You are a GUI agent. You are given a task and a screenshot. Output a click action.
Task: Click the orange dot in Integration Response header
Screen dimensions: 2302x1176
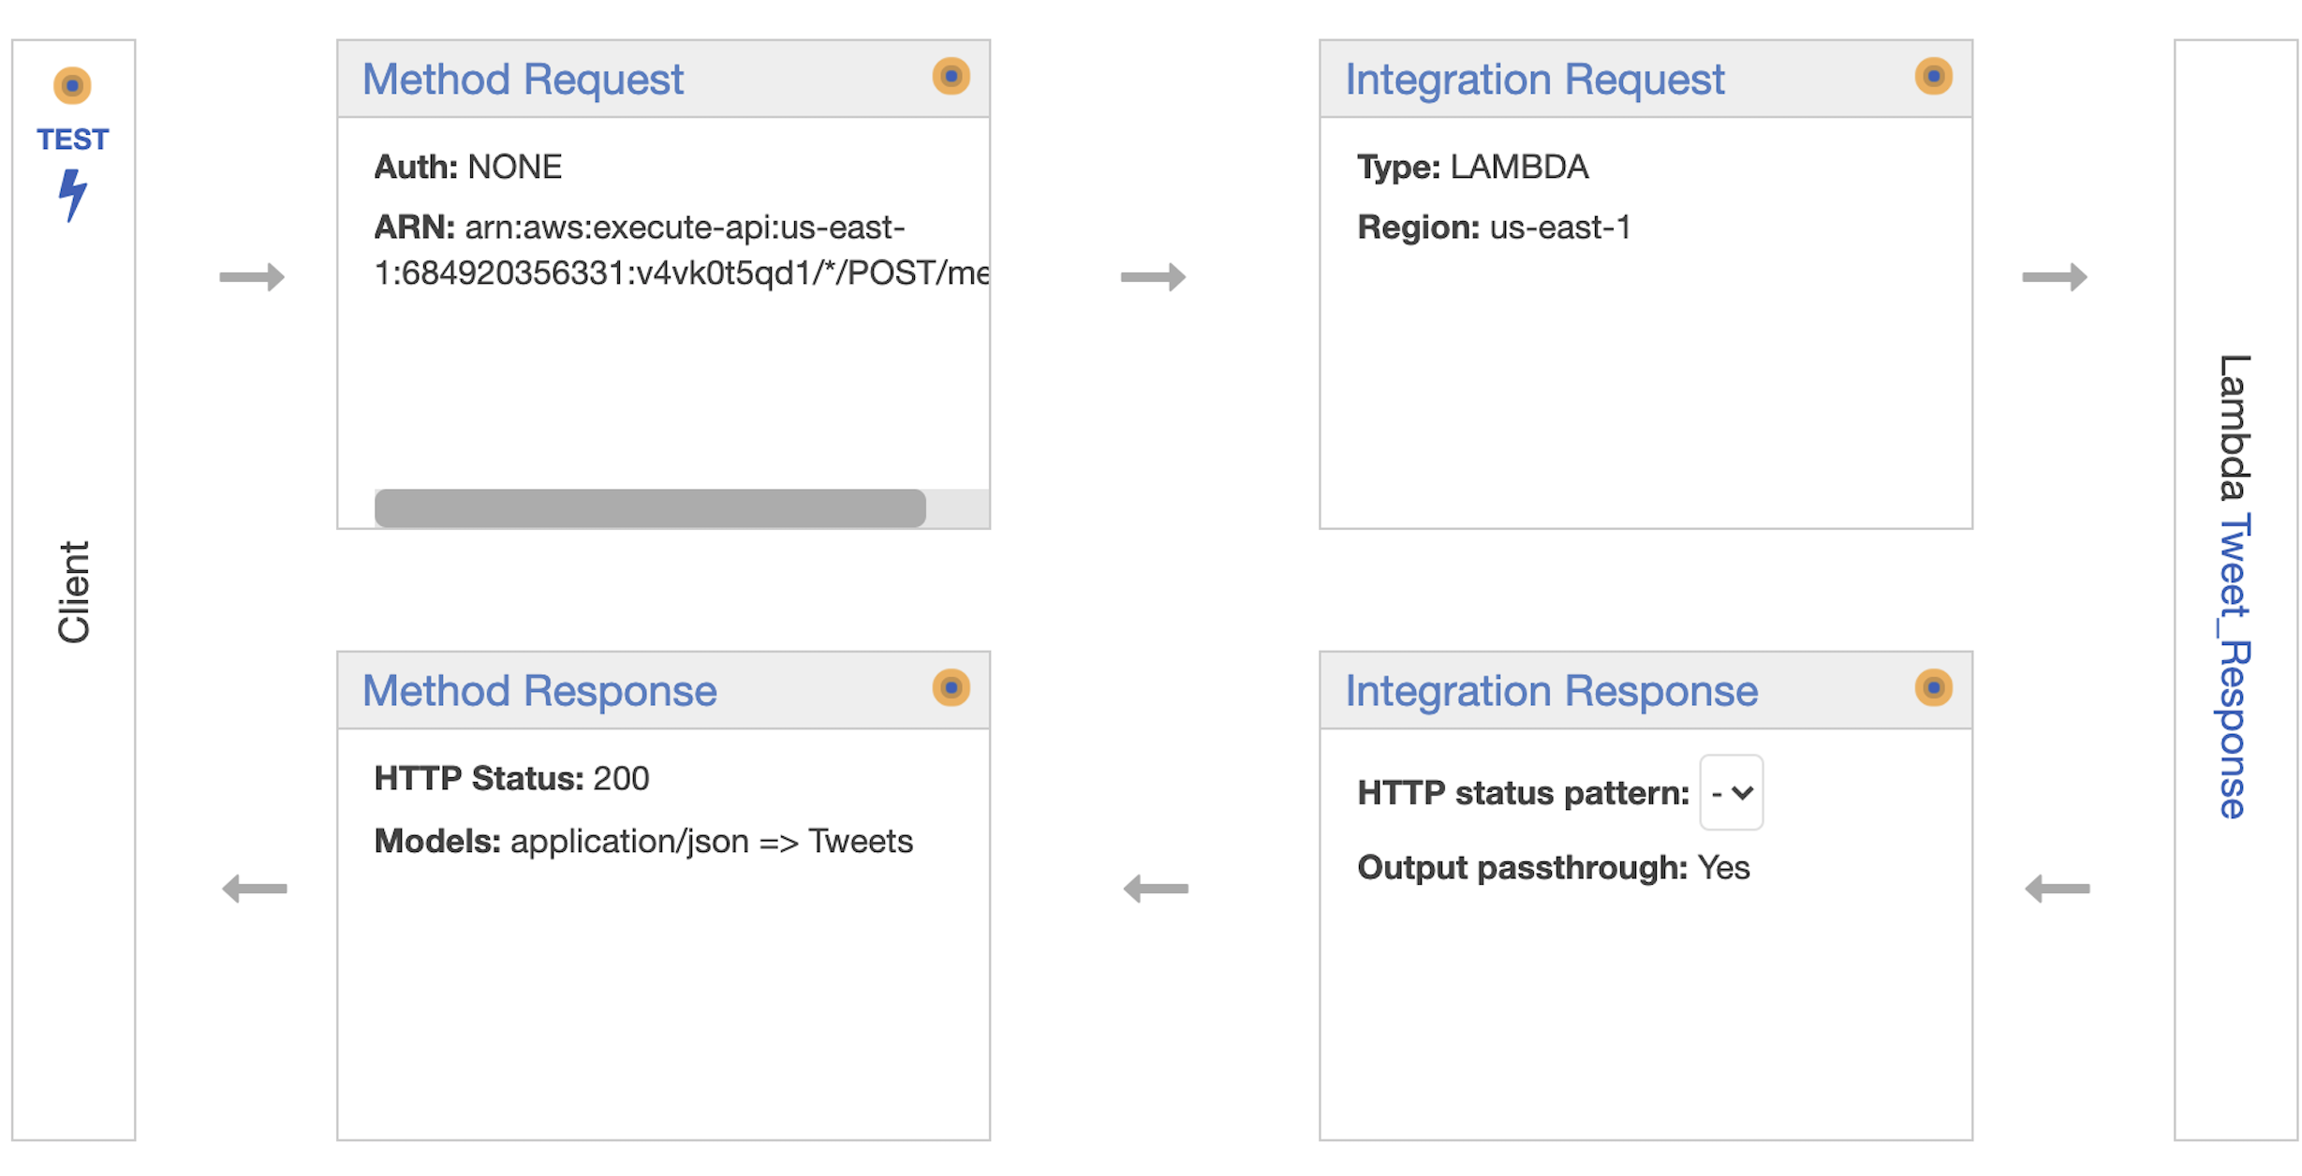click(x=1933, y=688)
